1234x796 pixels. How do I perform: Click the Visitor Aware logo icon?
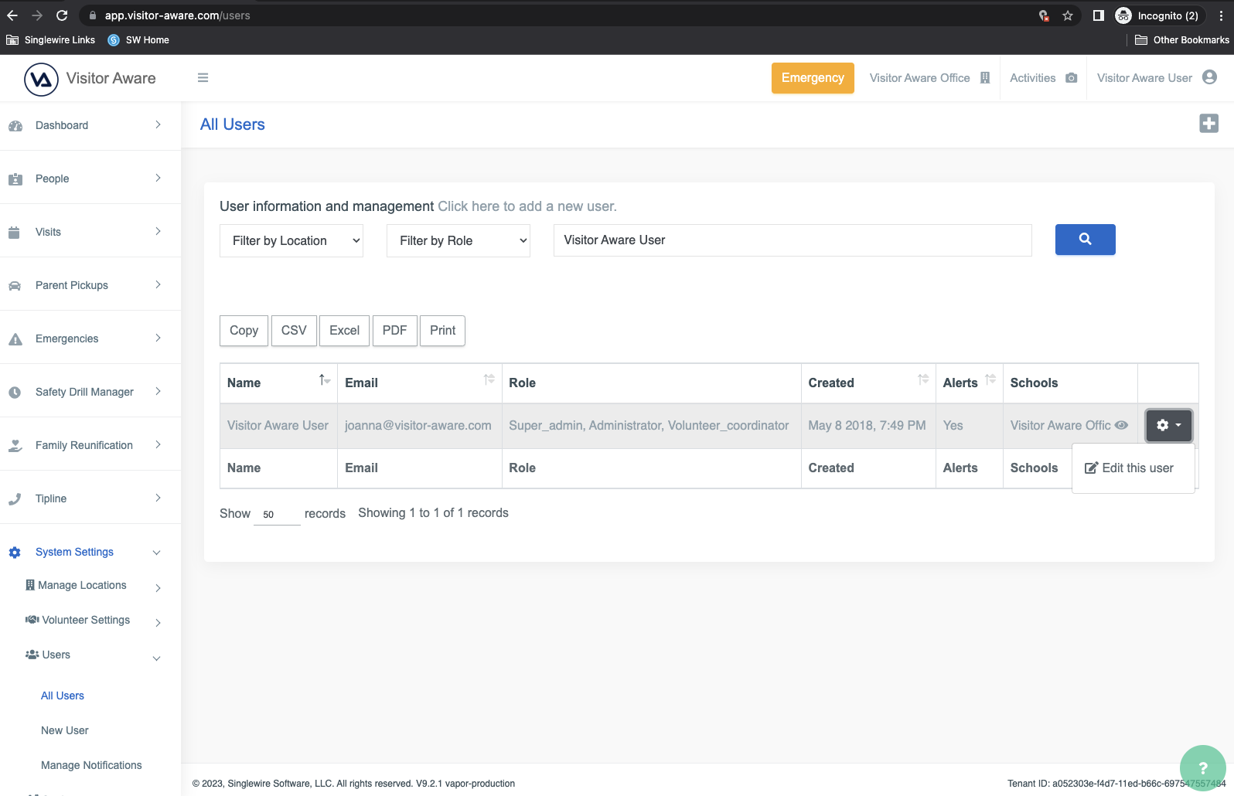tap(41, 79)
